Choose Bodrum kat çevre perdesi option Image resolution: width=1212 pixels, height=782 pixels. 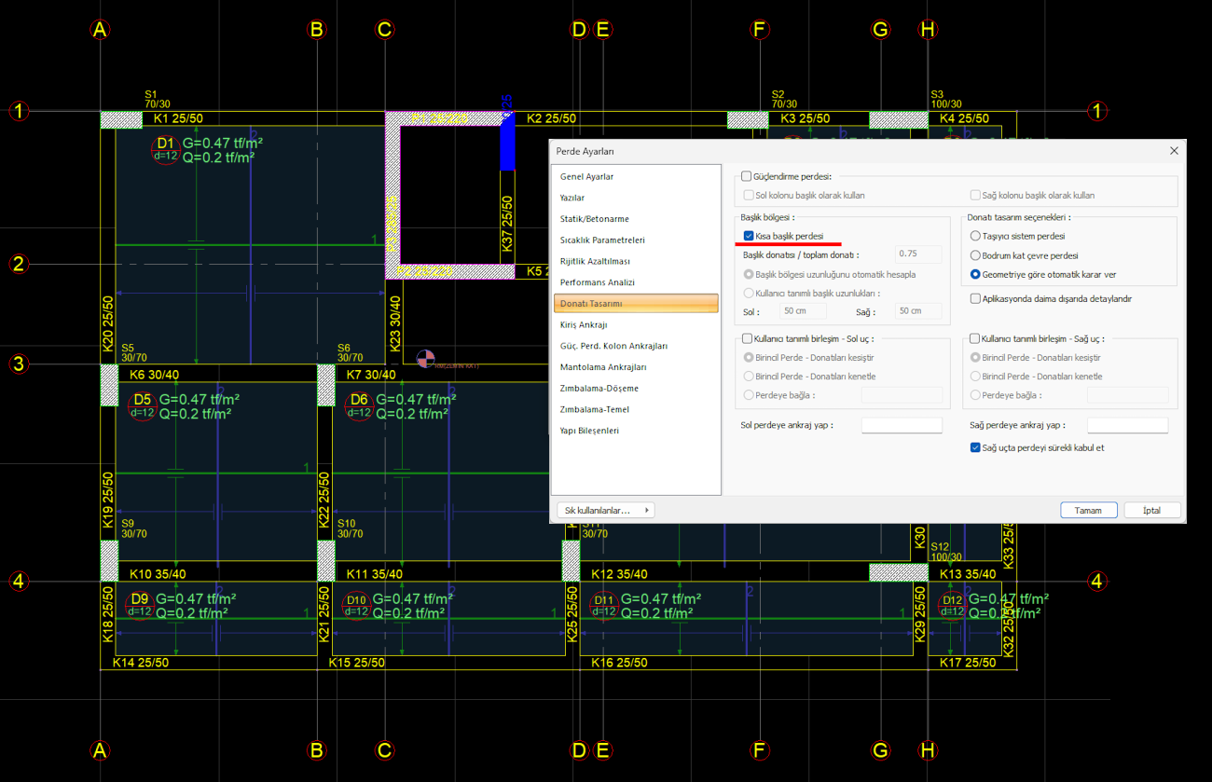click(975, 255)
